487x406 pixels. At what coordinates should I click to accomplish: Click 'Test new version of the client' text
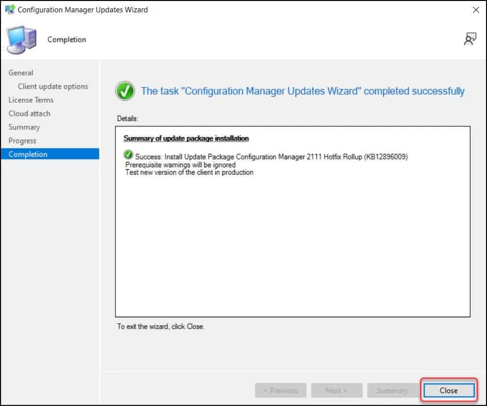(189, 172)
